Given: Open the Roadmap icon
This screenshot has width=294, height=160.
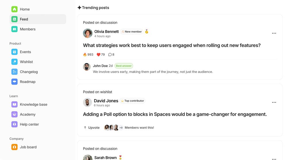Looking at the screenshot, I should (x=14, y=82).
